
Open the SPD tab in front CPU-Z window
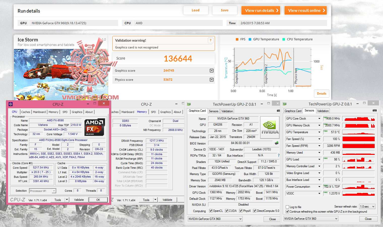(x=65, y=112)
